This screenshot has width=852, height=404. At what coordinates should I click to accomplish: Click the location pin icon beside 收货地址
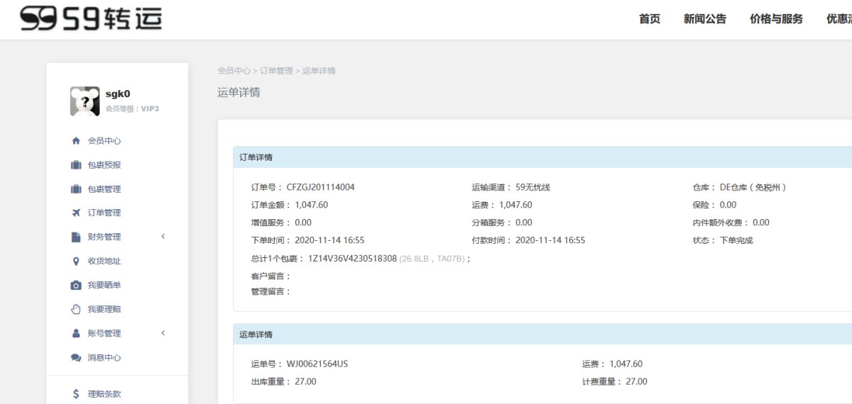tap(76, 261)
